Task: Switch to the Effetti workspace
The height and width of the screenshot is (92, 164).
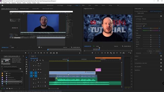Action: click(x=83, y=5)
